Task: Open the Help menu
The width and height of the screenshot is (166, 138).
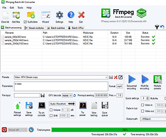Action: 29,8
